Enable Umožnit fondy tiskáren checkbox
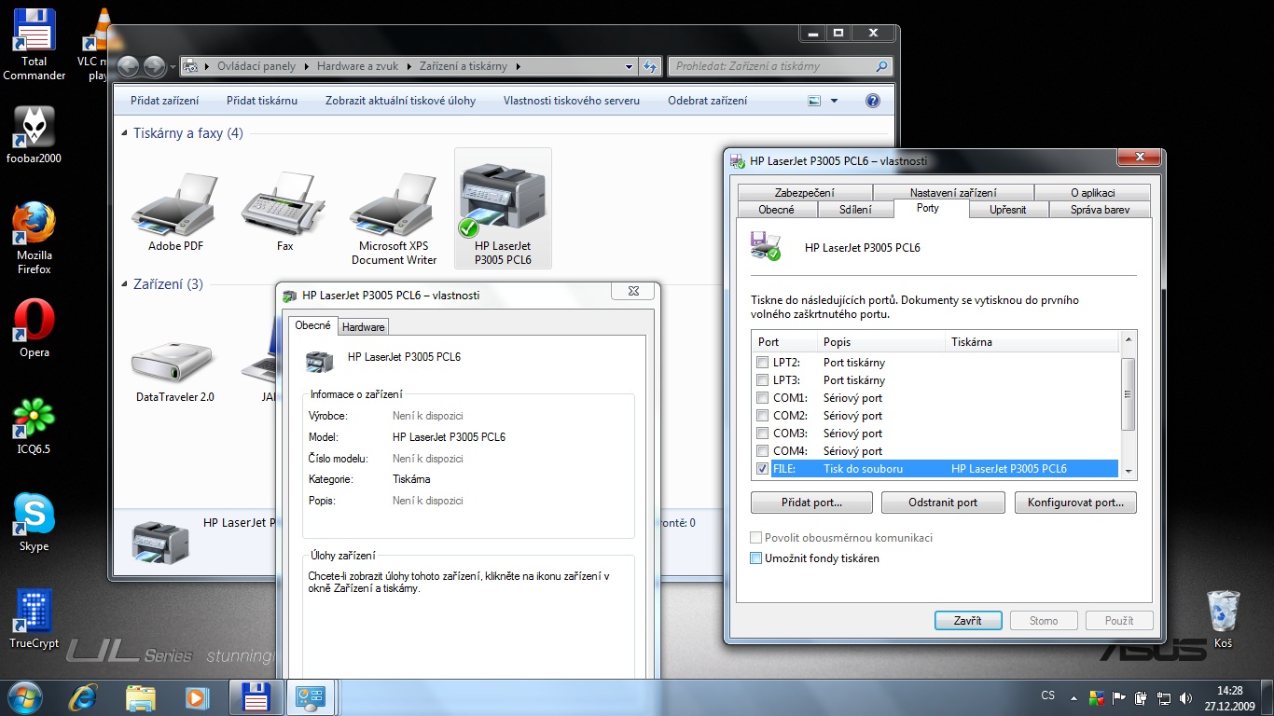This screenshot has height=716, width=1274. pyautogui.click(x=756, y=558)
